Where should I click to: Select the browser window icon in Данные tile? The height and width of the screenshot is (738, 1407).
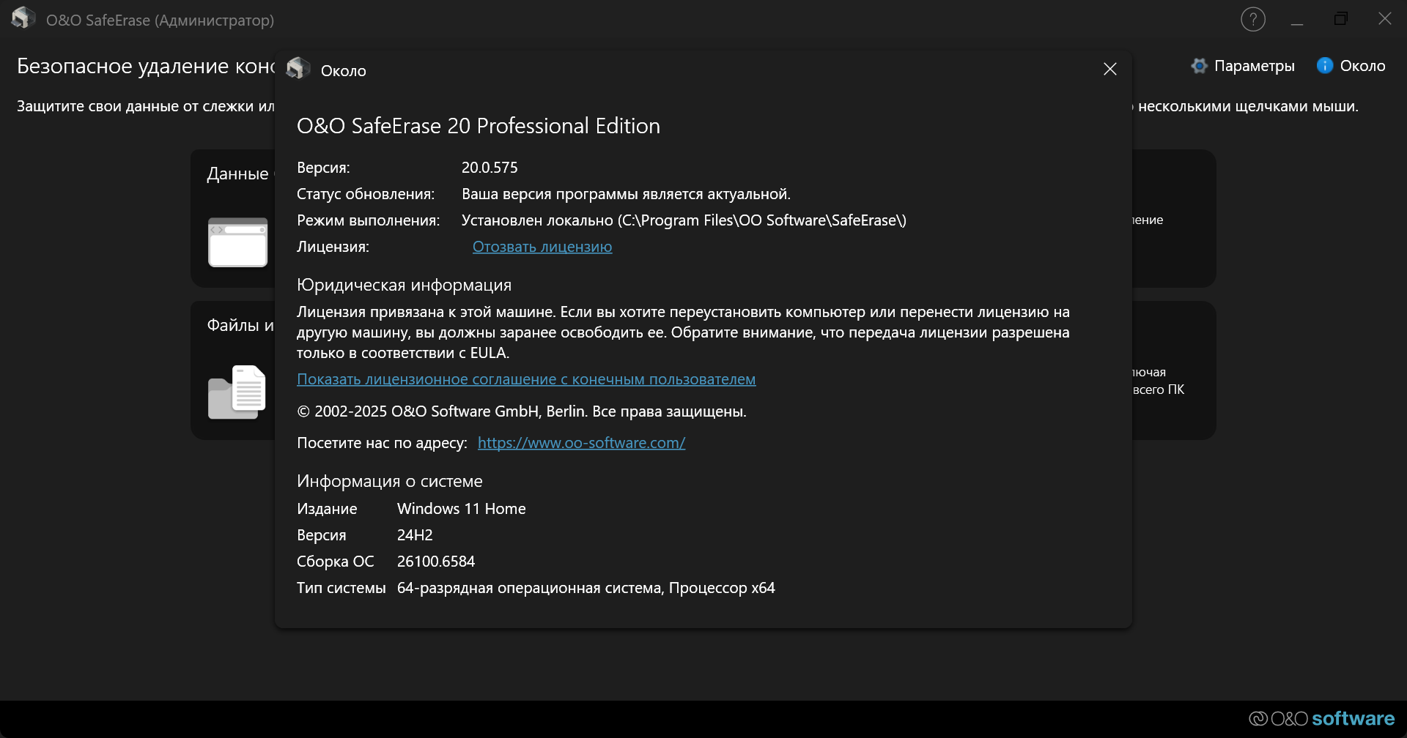click(x=237, y=242)
